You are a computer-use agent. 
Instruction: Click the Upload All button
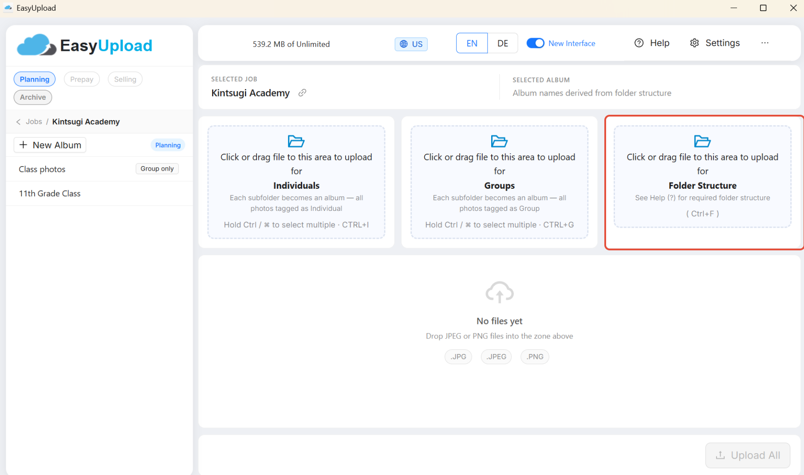[748, 455]
